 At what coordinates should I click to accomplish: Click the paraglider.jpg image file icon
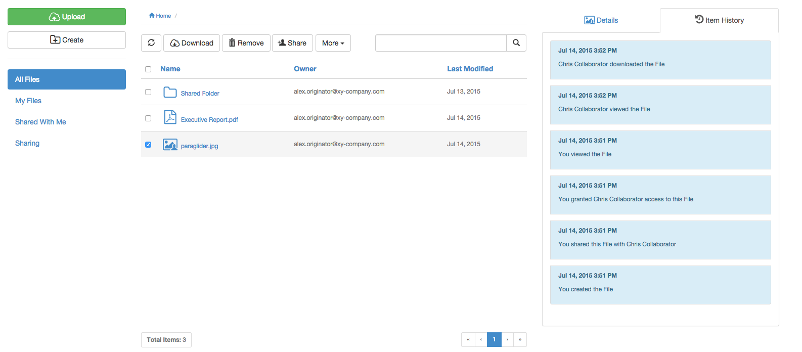coord(170,145)
